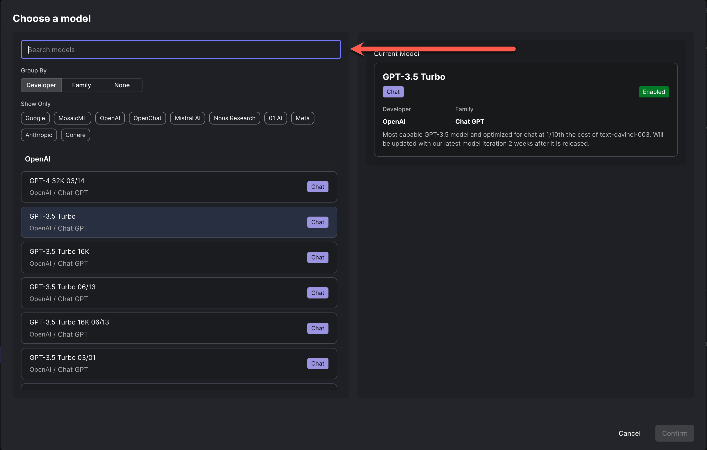
Task: Click the Group By label
Action: (x=33, y=70)
